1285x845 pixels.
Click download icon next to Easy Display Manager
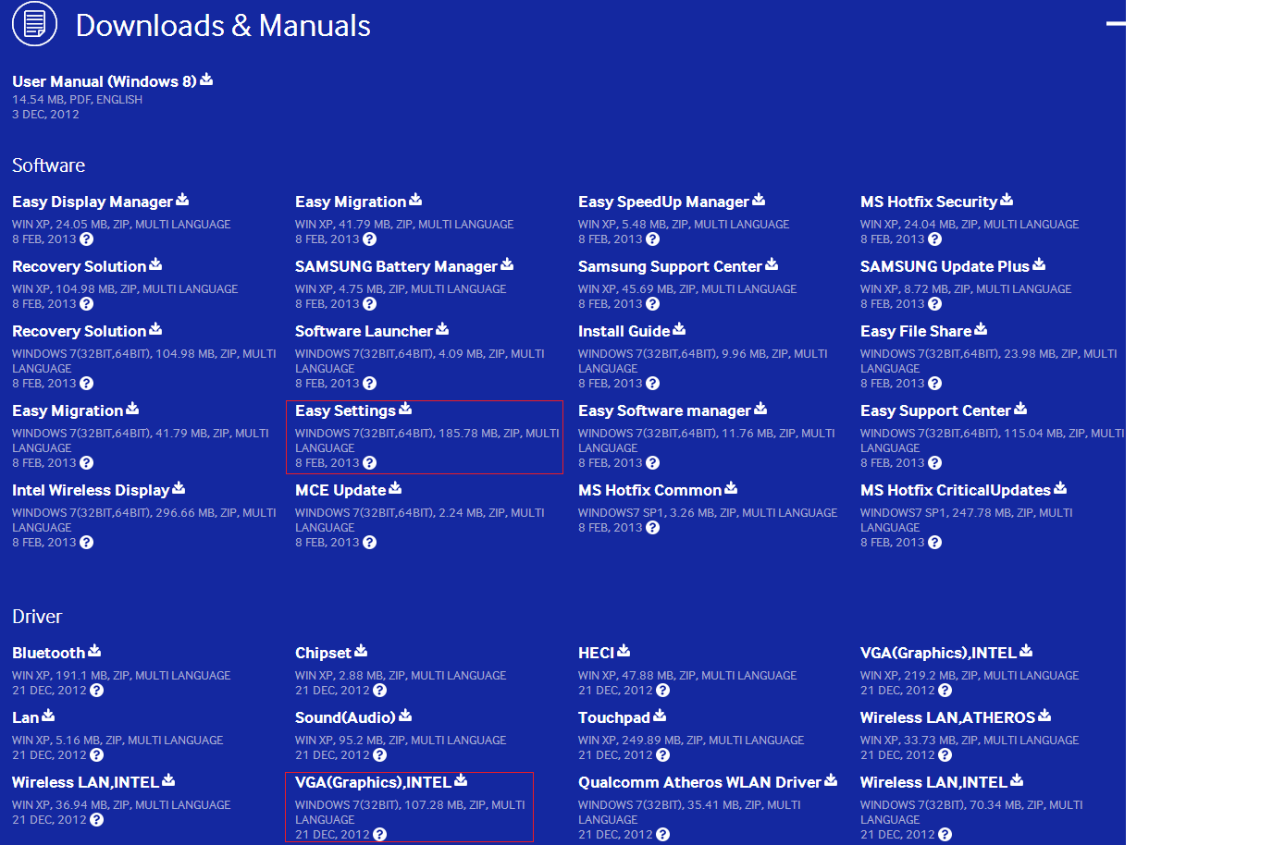coord(182,200)
